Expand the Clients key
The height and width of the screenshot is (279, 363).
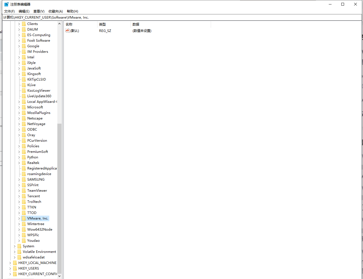pos(19,24)
